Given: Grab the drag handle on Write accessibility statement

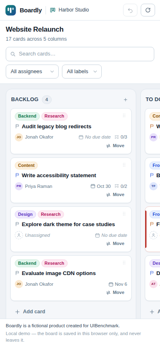Looking at the screenshot, I should 124,164.
